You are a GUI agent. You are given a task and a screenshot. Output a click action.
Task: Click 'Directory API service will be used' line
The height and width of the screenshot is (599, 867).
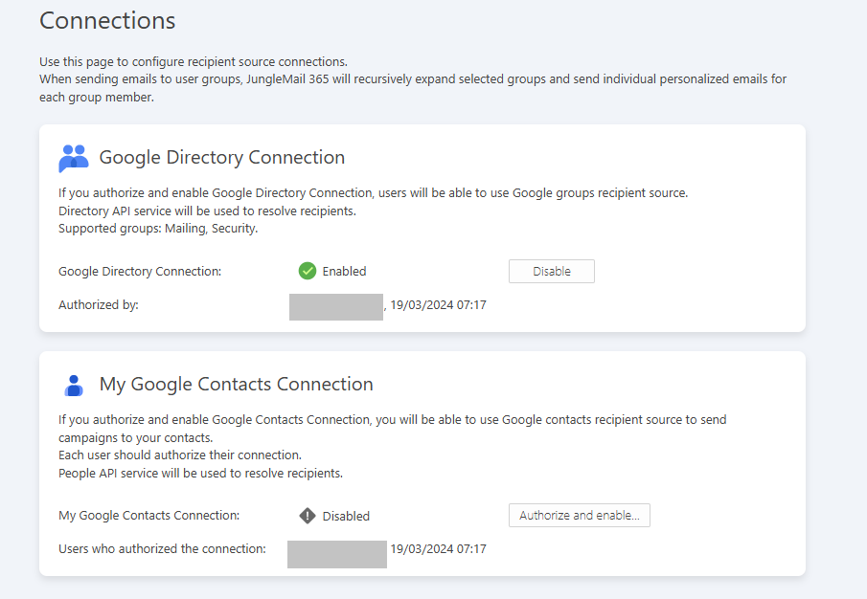click(x=207, y=211)
